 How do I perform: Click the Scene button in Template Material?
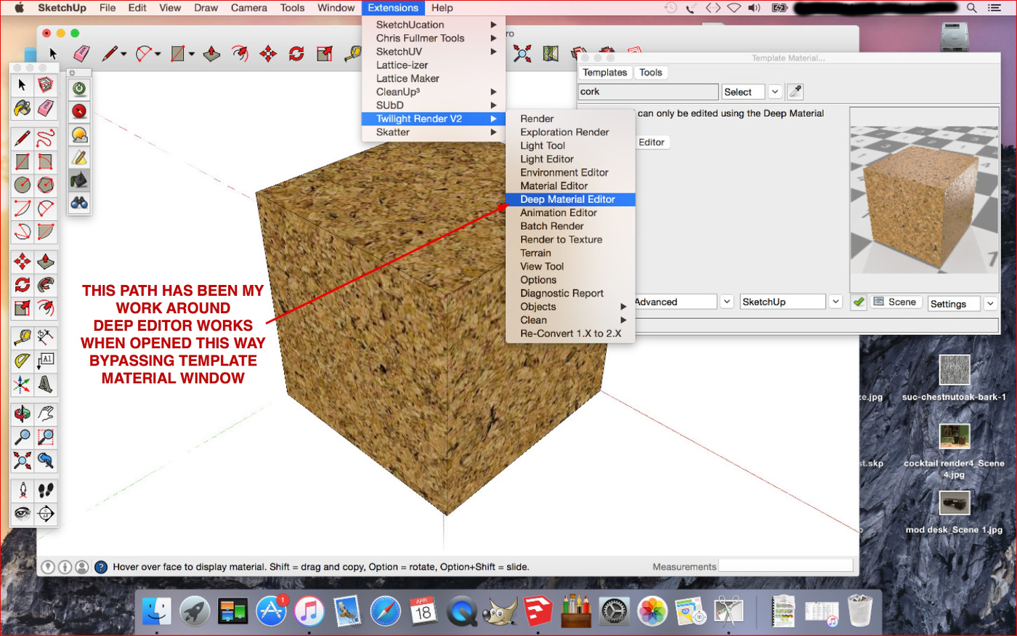click(x=896, y=302)
